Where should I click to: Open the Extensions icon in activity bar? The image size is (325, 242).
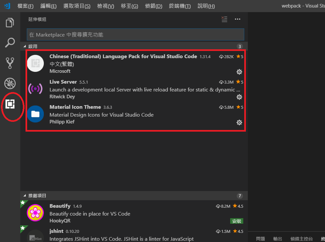[9, 104]
